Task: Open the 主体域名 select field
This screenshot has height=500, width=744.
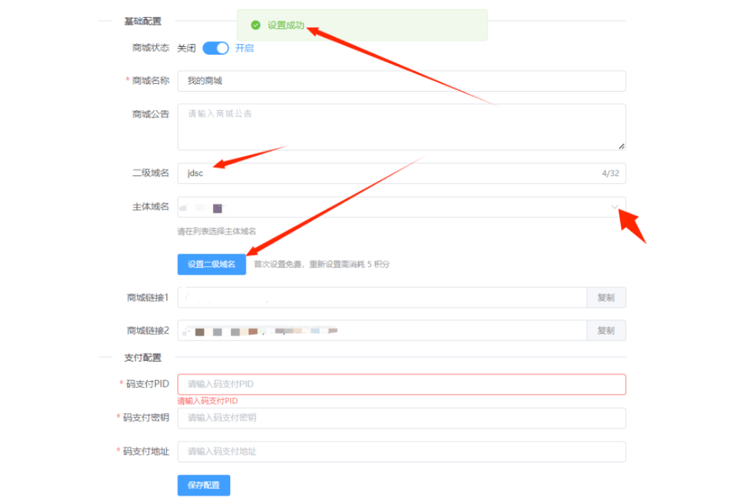Action: 396,207
